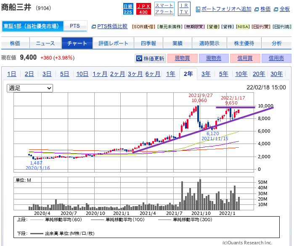Select the 3ヶ月 chart range
The height and width of the screenshot is (246, 294).
click(x=135, y=74)
